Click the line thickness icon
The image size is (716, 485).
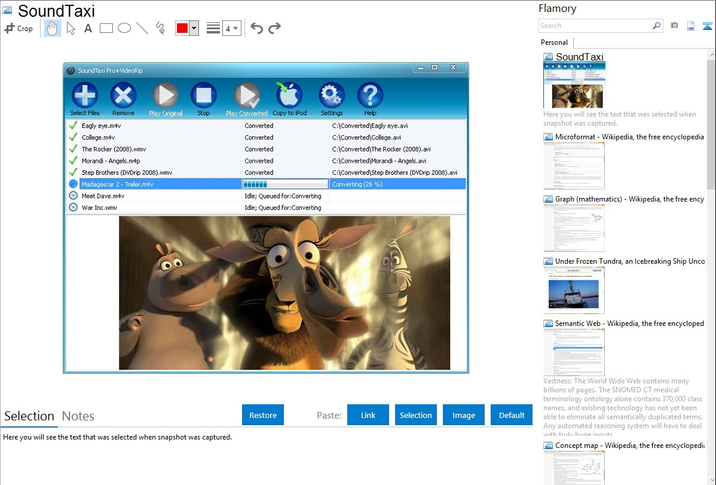click(213, 28)
